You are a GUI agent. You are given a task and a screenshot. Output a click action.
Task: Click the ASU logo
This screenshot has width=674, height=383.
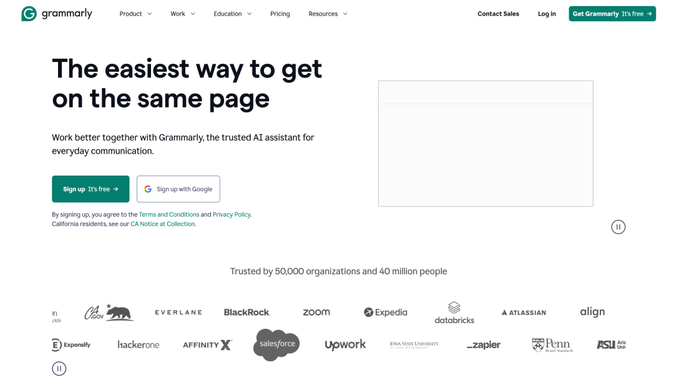point(611,345)
